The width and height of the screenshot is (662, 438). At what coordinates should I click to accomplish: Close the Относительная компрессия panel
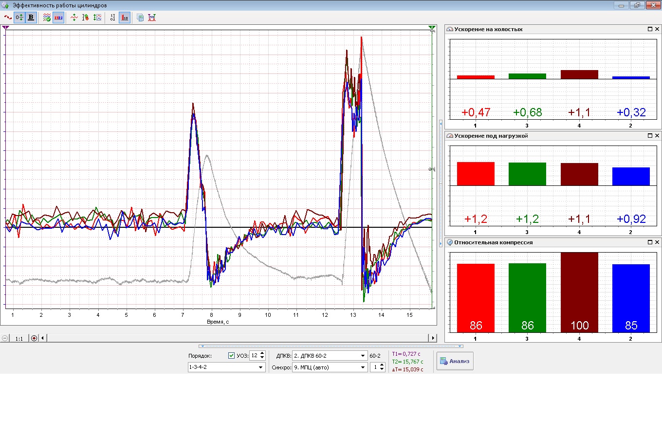pos(657,242)
